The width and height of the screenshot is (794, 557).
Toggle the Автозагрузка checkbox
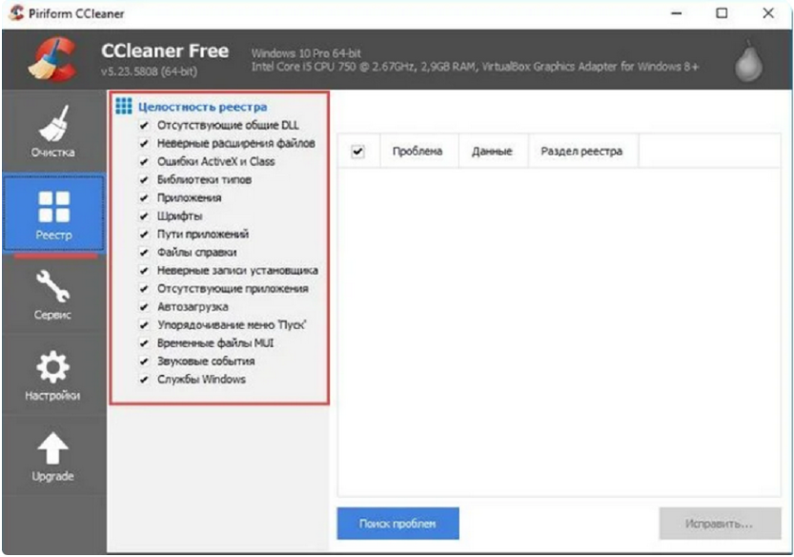144,307
